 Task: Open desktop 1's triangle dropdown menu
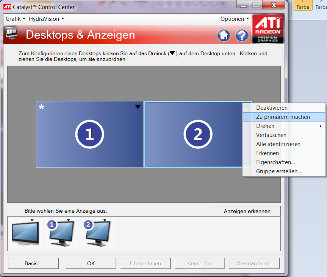138,107
